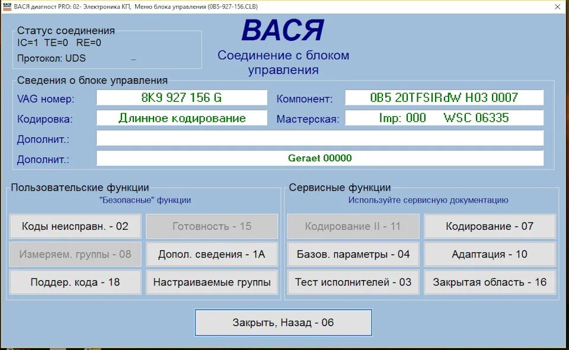Open Допол. сведения - 1А
This screenshot has height=350, width=569.
click(212, 254)
